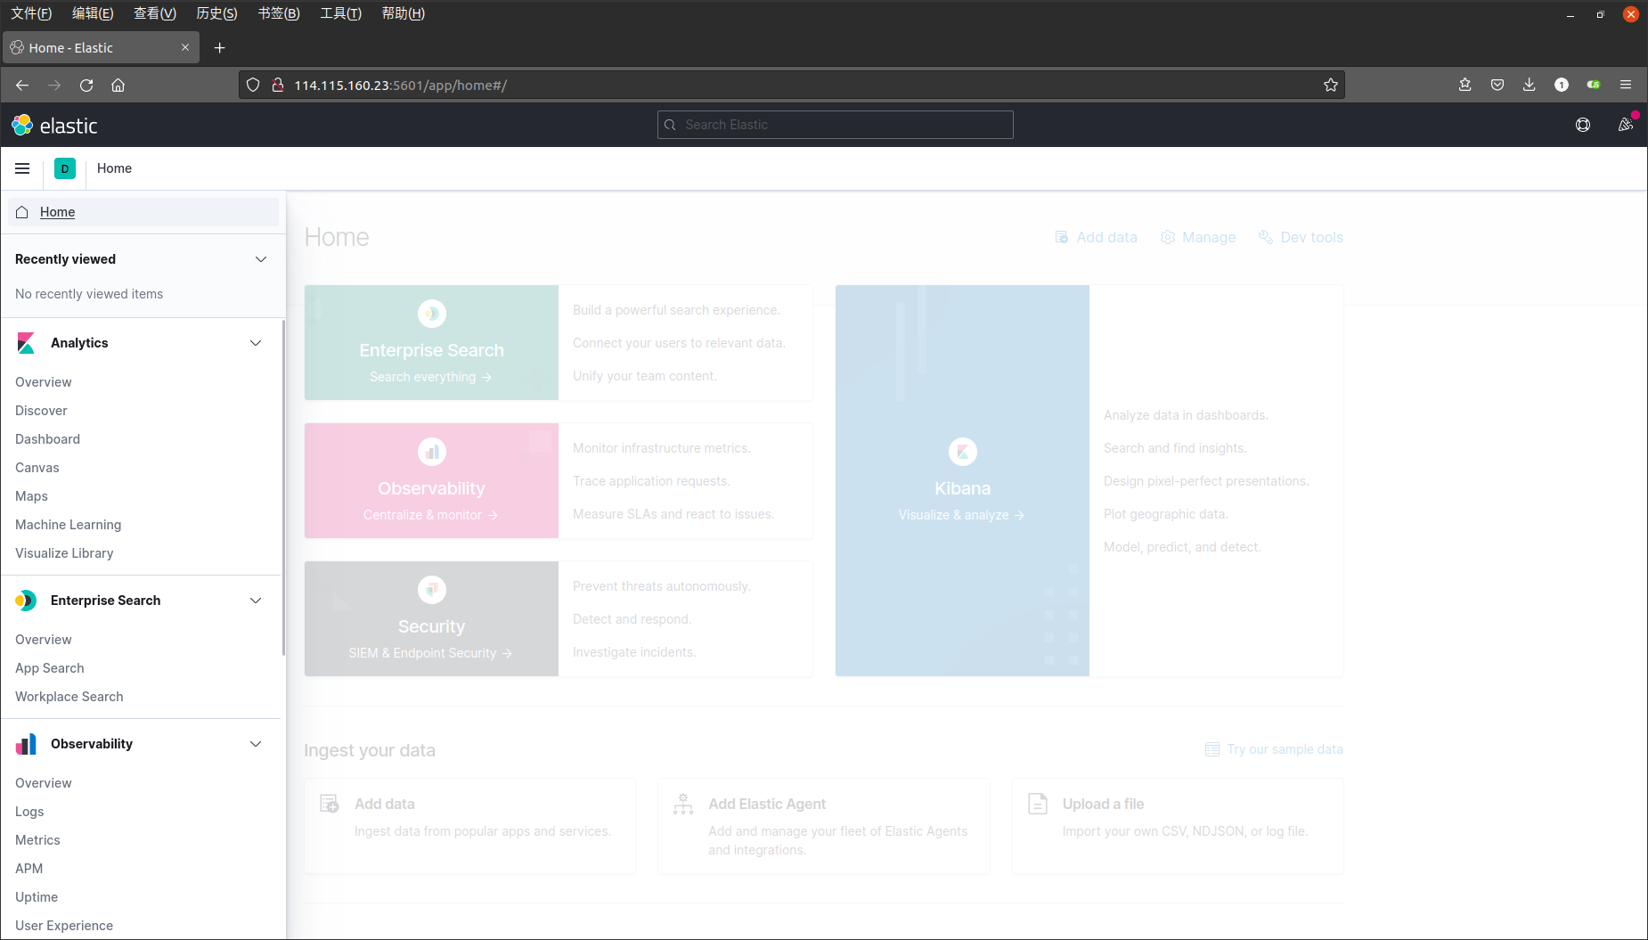
Task: Open User Experience in sidebar
Action: 64,926
